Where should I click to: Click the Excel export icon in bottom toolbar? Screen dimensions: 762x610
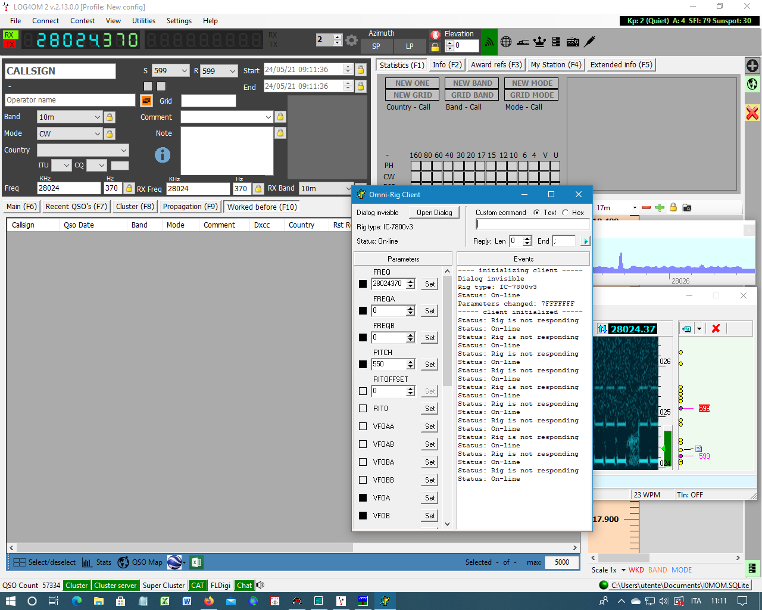coord(197,562)
